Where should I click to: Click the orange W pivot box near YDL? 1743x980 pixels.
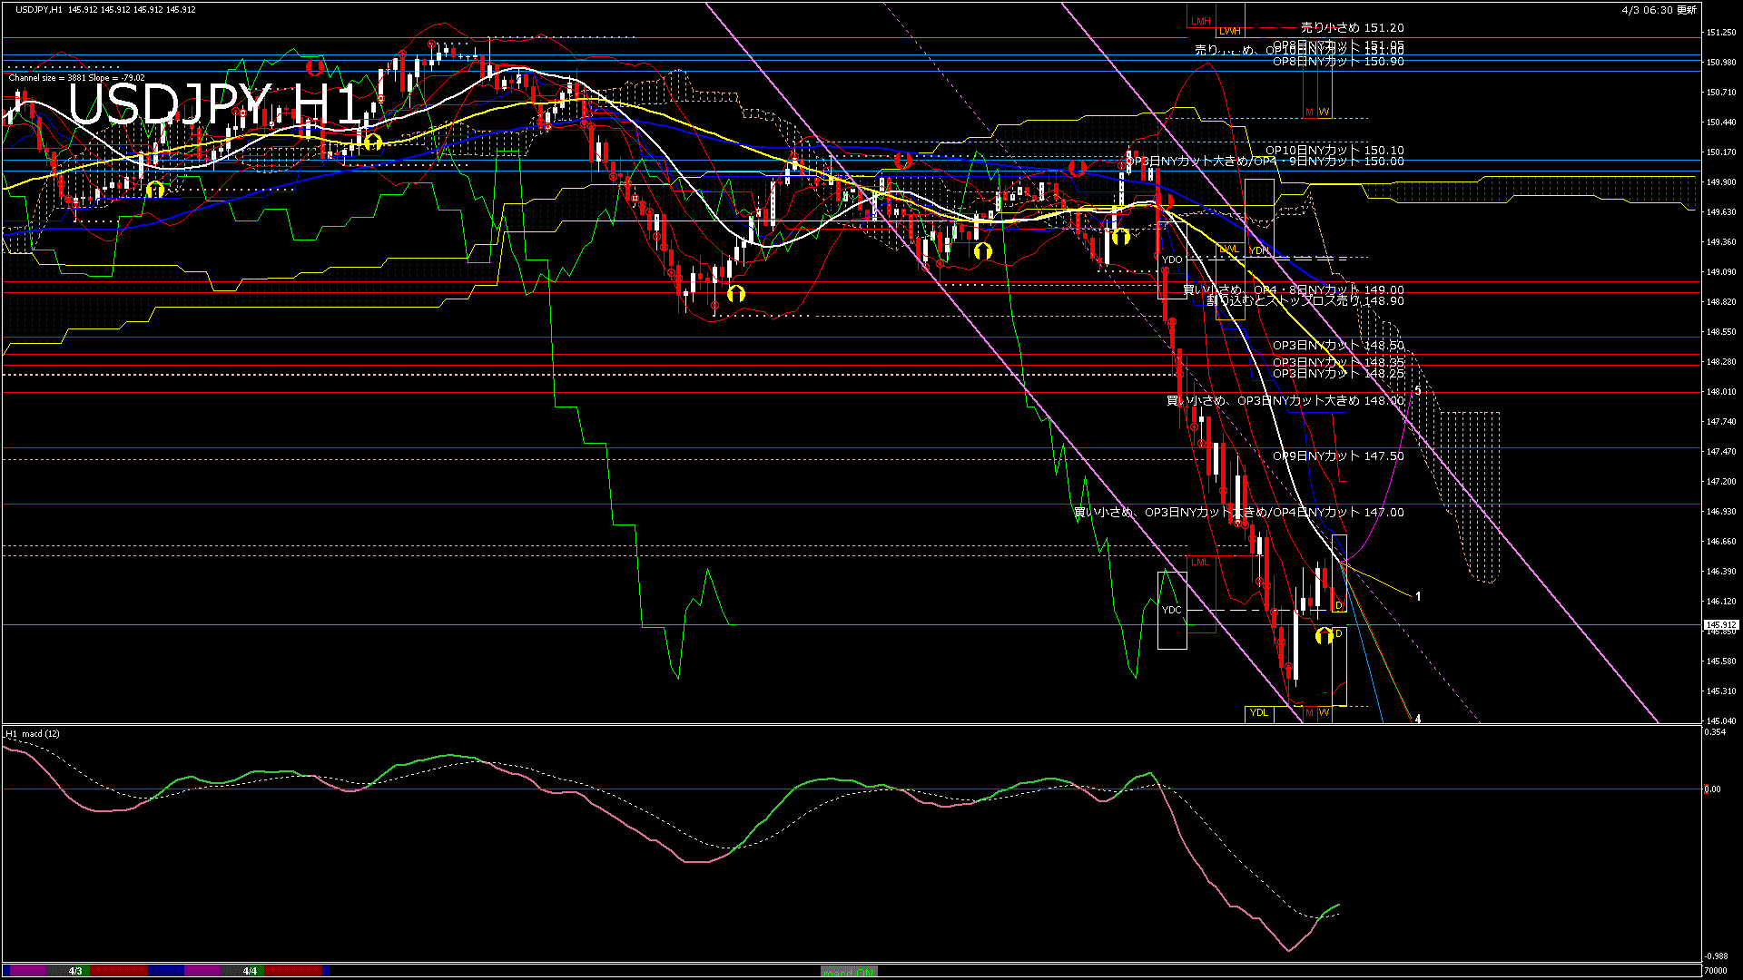pos(1324,713)
